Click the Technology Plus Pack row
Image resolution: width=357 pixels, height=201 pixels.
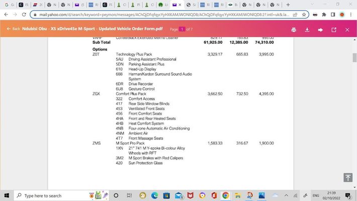[x=183, y=54]
